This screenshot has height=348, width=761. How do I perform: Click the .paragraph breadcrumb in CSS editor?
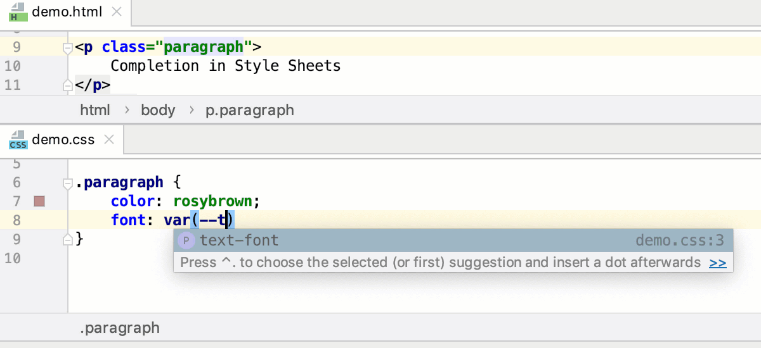coord(120,328)
